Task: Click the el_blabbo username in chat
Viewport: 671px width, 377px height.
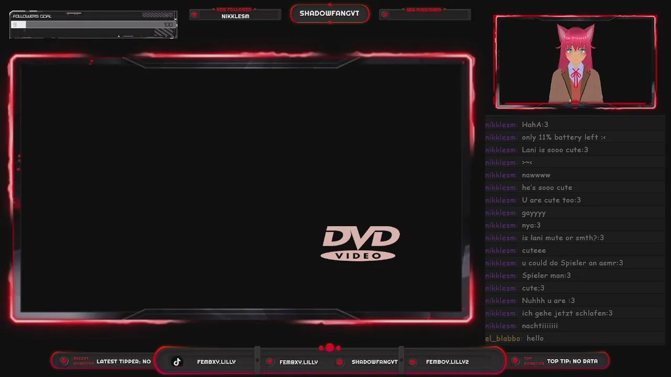Action: pyautogui.click(x=503, y=338)
